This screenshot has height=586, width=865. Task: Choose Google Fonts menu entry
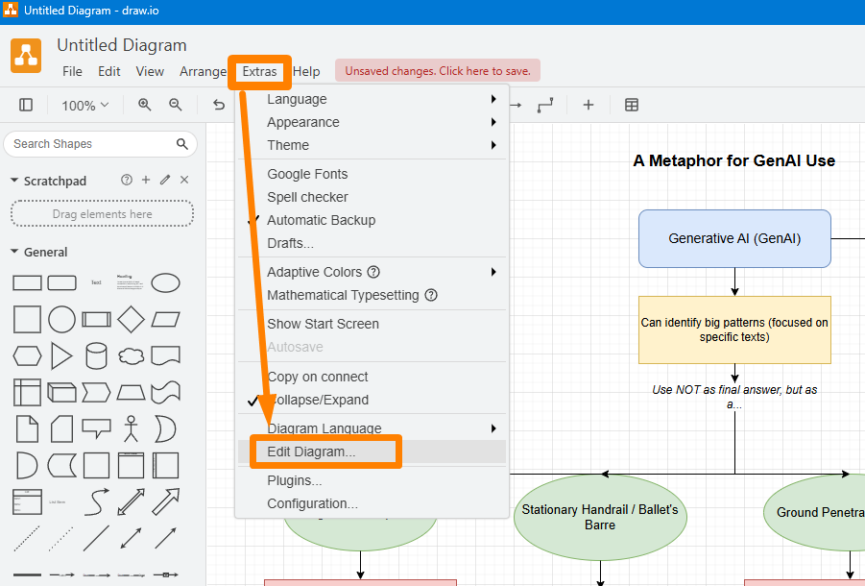click(372, 174)
